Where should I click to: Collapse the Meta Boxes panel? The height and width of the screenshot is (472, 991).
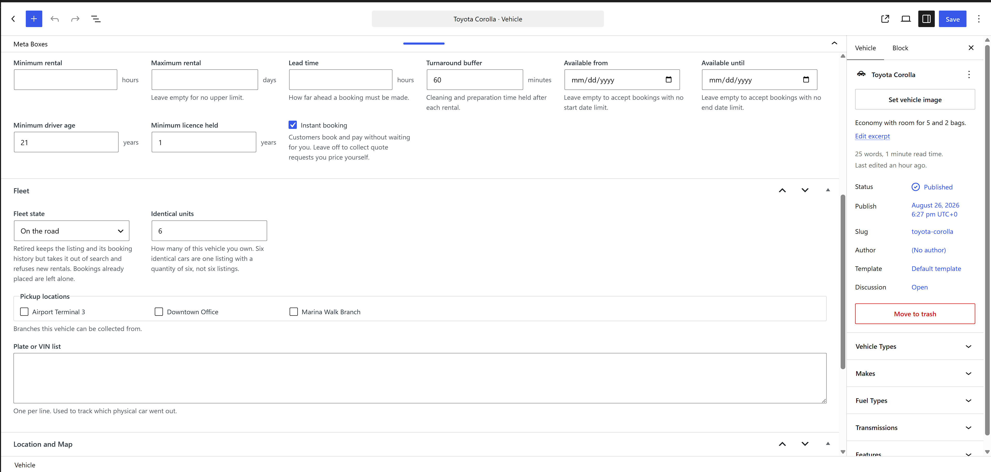click(834, 43)
